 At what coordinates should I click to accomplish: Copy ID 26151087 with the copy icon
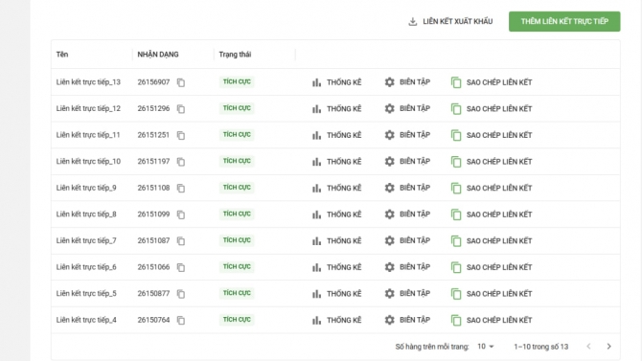181,241
